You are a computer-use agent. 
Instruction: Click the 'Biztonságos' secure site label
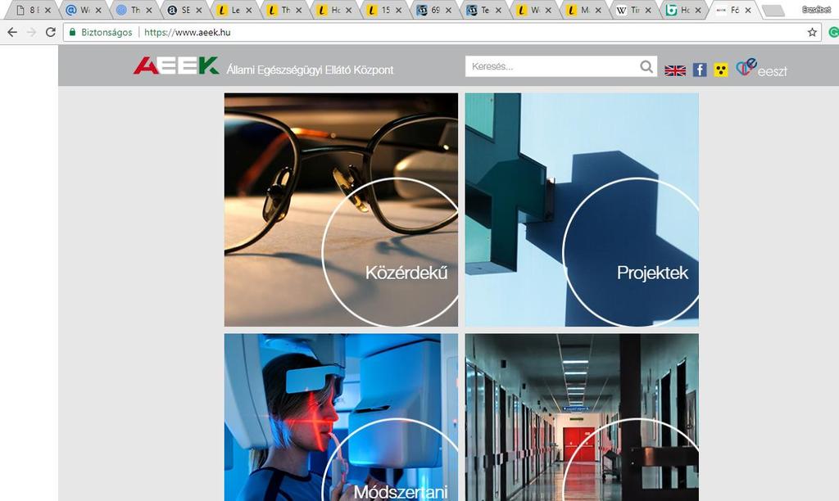tap(107, 32)
